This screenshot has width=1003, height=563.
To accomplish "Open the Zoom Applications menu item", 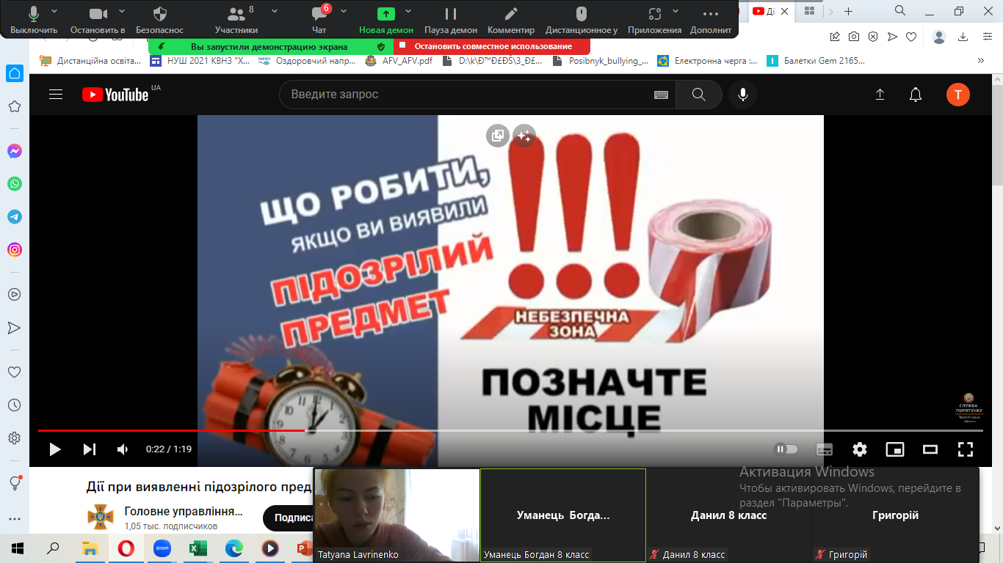I will coord(654,19).
